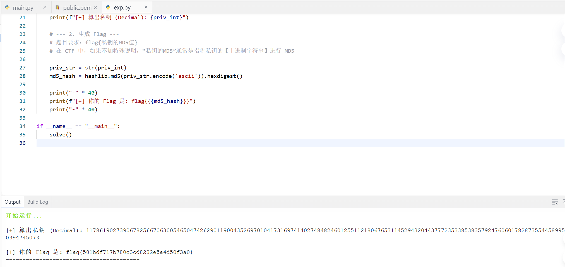The height and width of the screenshot is (267, 565).
Task: Switch to the Build Log tab
Action: click(x=38, y=202)
